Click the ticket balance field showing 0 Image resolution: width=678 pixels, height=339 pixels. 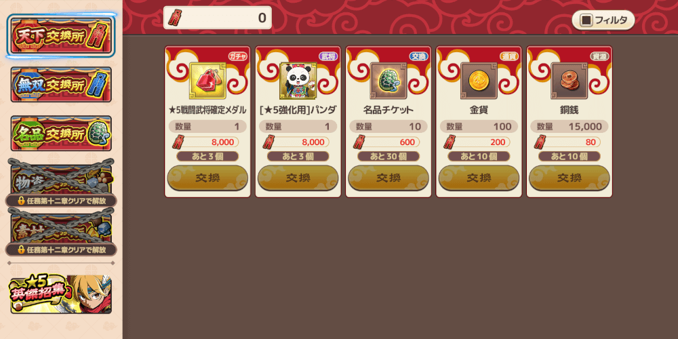coord(218,18)
